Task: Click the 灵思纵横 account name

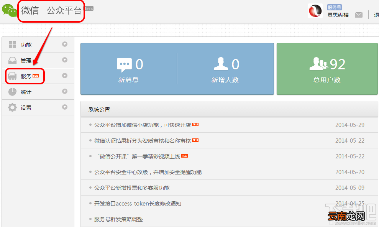Action: pyautogui.click(x=338, y=15)
